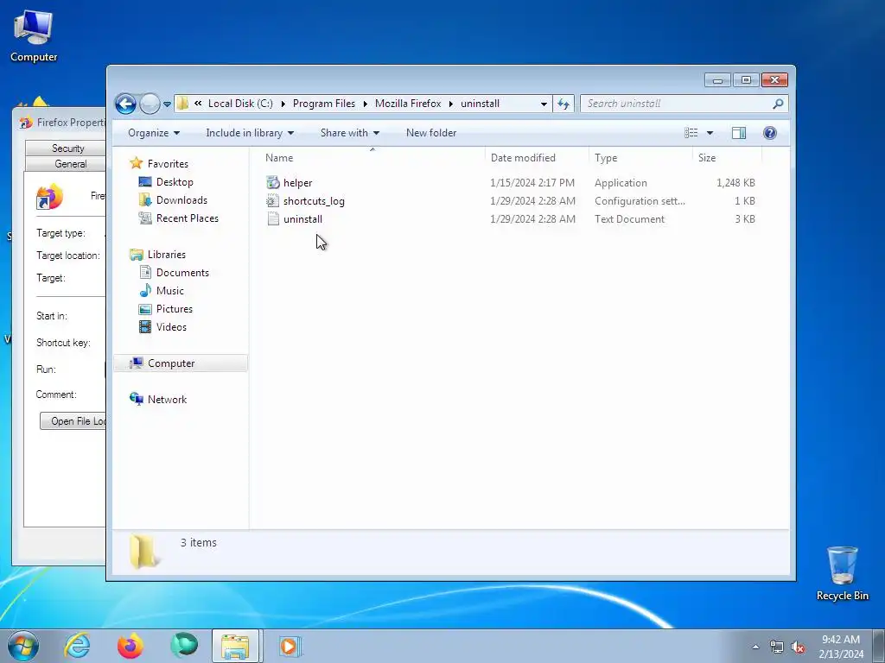Sort by the Size column header
This screenshot has width=885, height=663.
(727, 158)
